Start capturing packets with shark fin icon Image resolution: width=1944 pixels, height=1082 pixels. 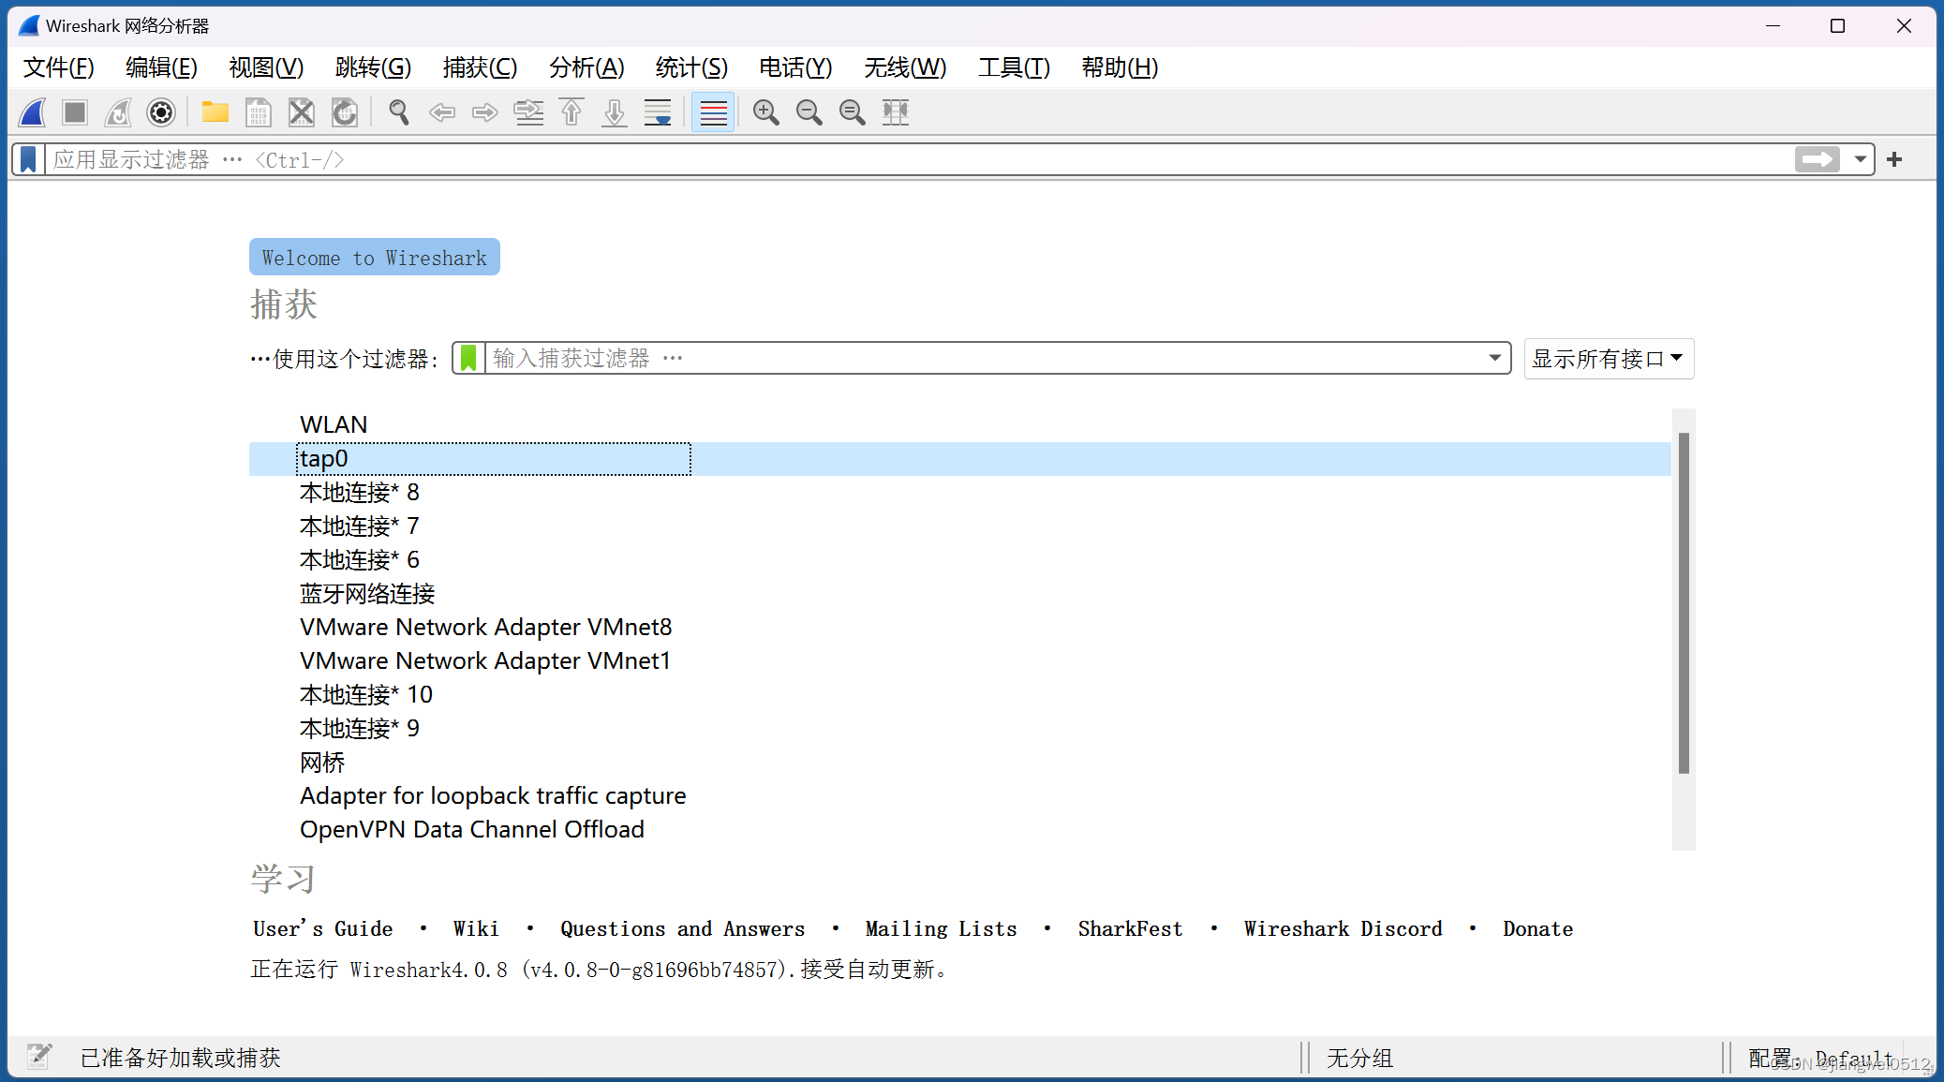(x=33, y=112)
